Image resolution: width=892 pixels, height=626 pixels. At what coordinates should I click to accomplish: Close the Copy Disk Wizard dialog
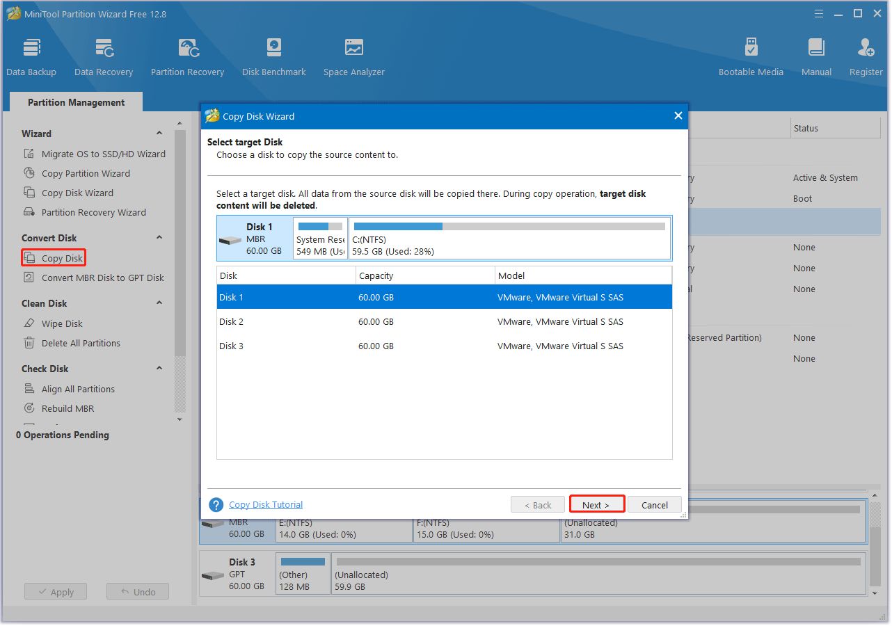[x=678, y=116]
